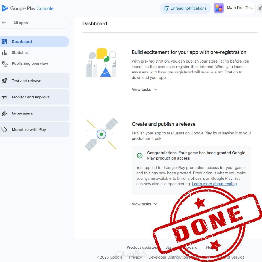The image size is (262, 262).
Task: Open the Dashboard menu item
Action: [34, 42]
